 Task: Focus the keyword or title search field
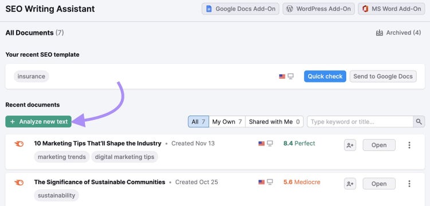click(x=360, y=122)
